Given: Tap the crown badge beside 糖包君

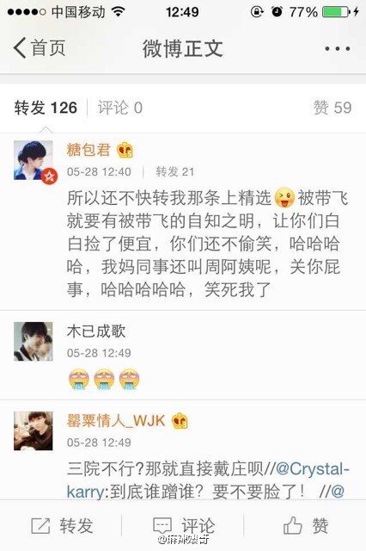Looking at the screenshot, I should (125, 151).
